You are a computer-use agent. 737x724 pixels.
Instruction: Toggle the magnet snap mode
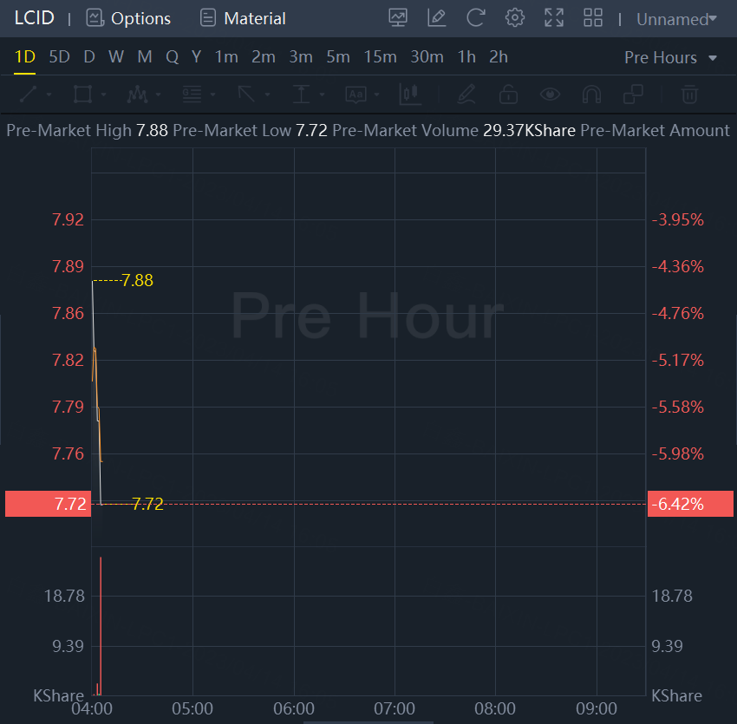[x=591, y=94]
